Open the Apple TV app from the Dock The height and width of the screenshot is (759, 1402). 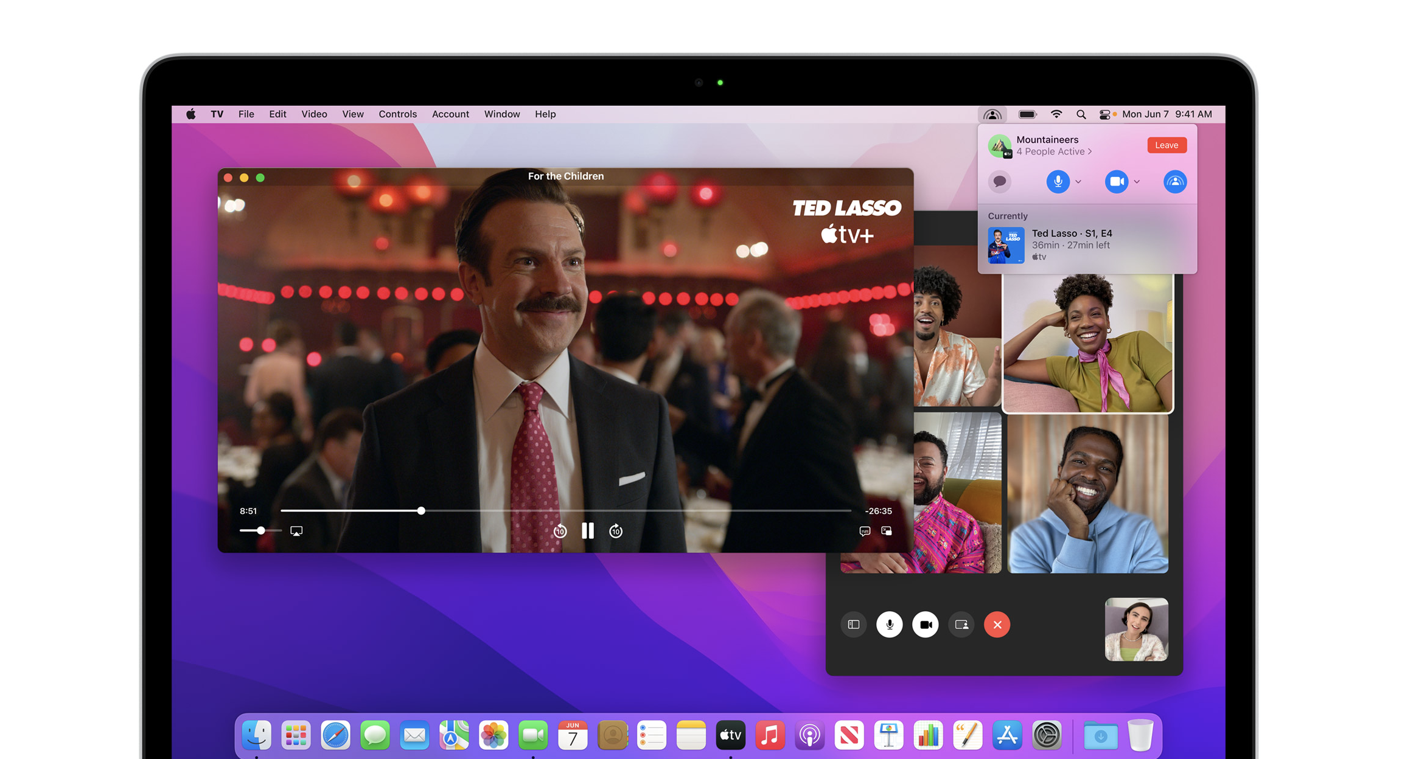[730, 735]
